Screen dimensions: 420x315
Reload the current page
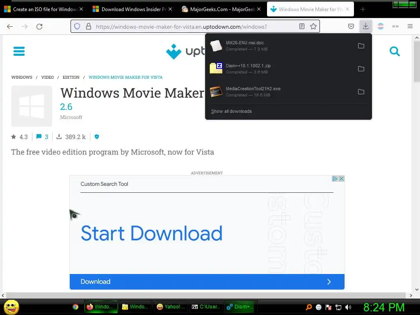coord(39,27)
